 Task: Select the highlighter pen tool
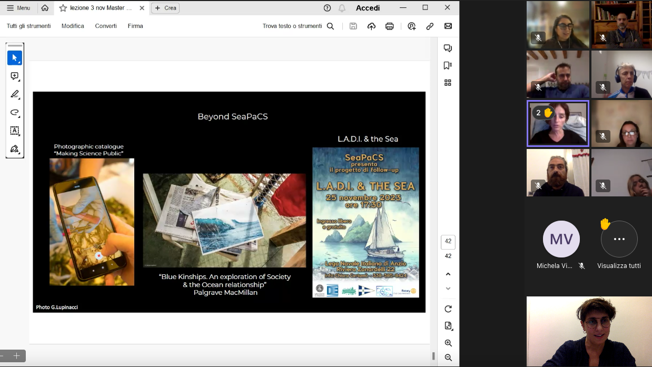point(14,95)
